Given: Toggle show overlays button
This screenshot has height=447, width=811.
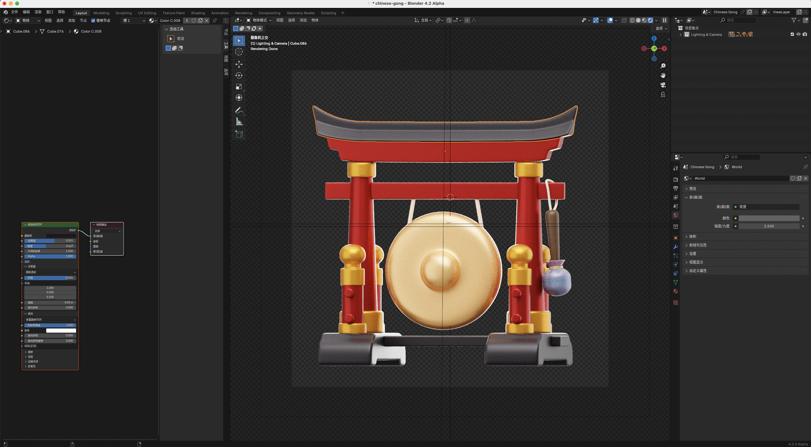Looking at the screenshot, I should point(610,20).
